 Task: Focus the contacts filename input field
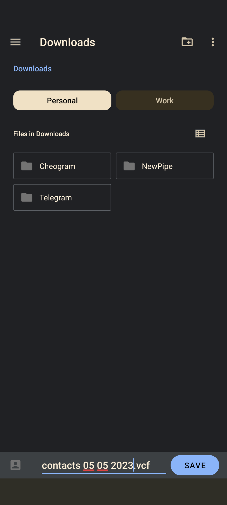104,465
